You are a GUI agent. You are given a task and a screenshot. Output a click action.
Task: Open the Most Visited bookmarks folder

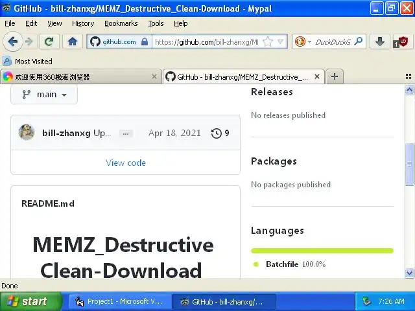coord(27,62)
